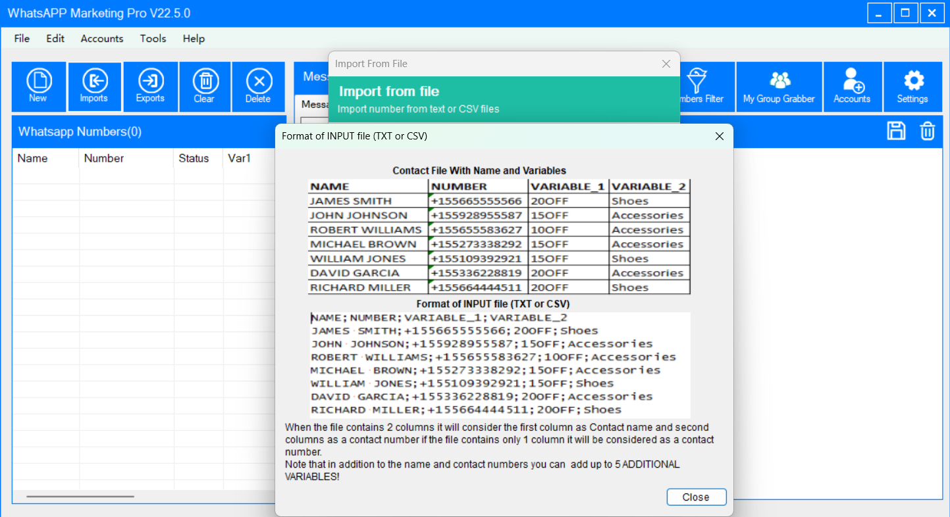Open the Imports tool
Image resolution: width=950 pixels, height=517 pixels.
(x=94, y=86)
